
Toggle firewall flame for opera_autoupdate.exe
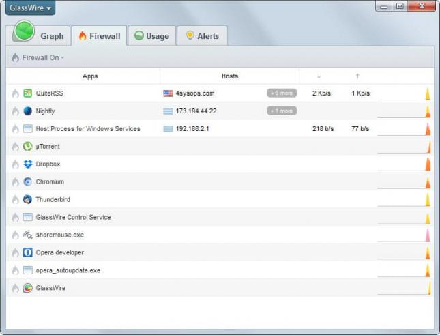16,270
